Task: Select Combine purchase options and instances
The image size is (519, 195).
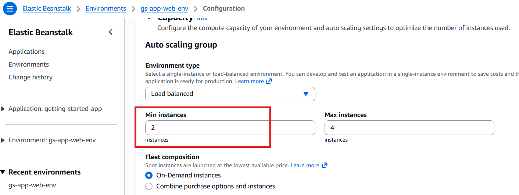Action: tap(149, 186)
